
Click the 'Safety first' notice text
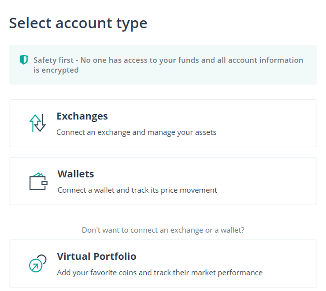(x=168, y=60)
